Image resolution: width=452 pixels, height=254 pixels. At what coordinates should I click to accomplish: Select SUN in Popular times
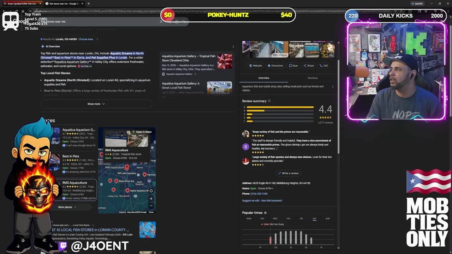click(327, 219)
